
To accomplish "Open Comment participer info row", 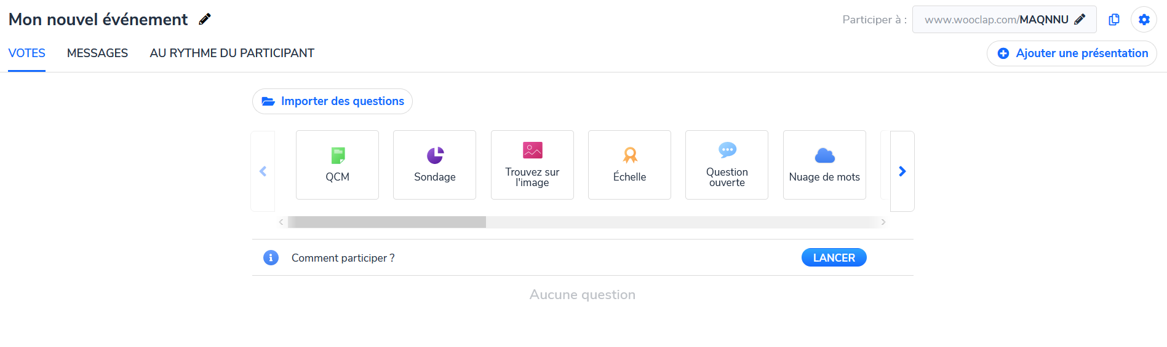I will click(583, 257).
